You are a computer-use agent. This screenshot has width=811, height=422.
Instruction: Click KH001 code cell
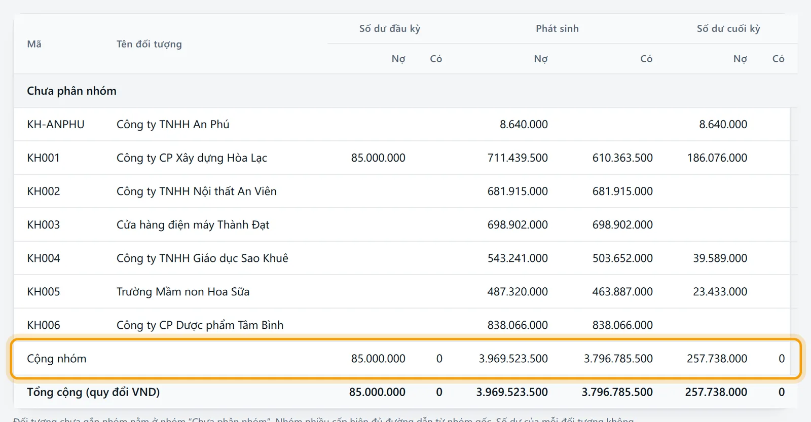pyautogui.click(x=43, y=158)
